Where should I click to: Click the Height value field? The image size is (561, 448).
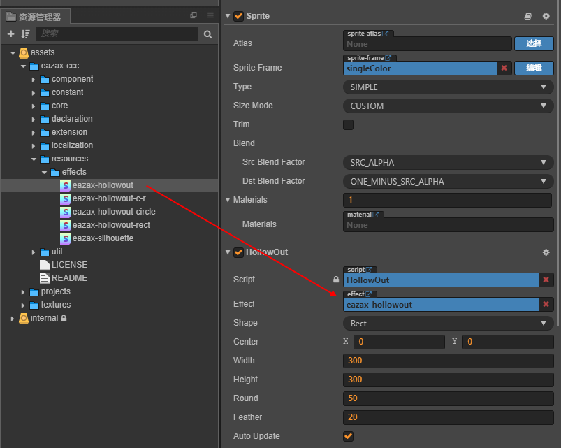(x=449, y=380)
